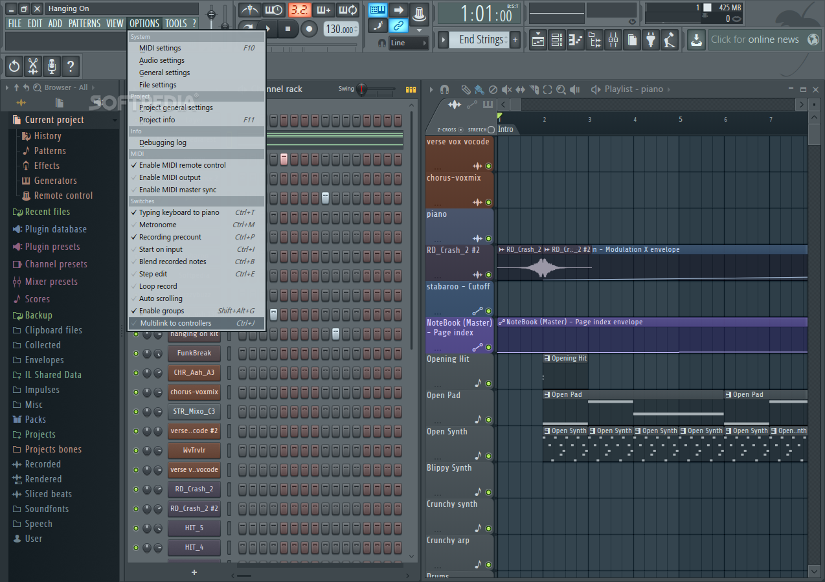Viewport: 825px width, 582px height.
Task: Toggle the STRETCH checkbox in Playlist
Action: click(x=491, y=129)
